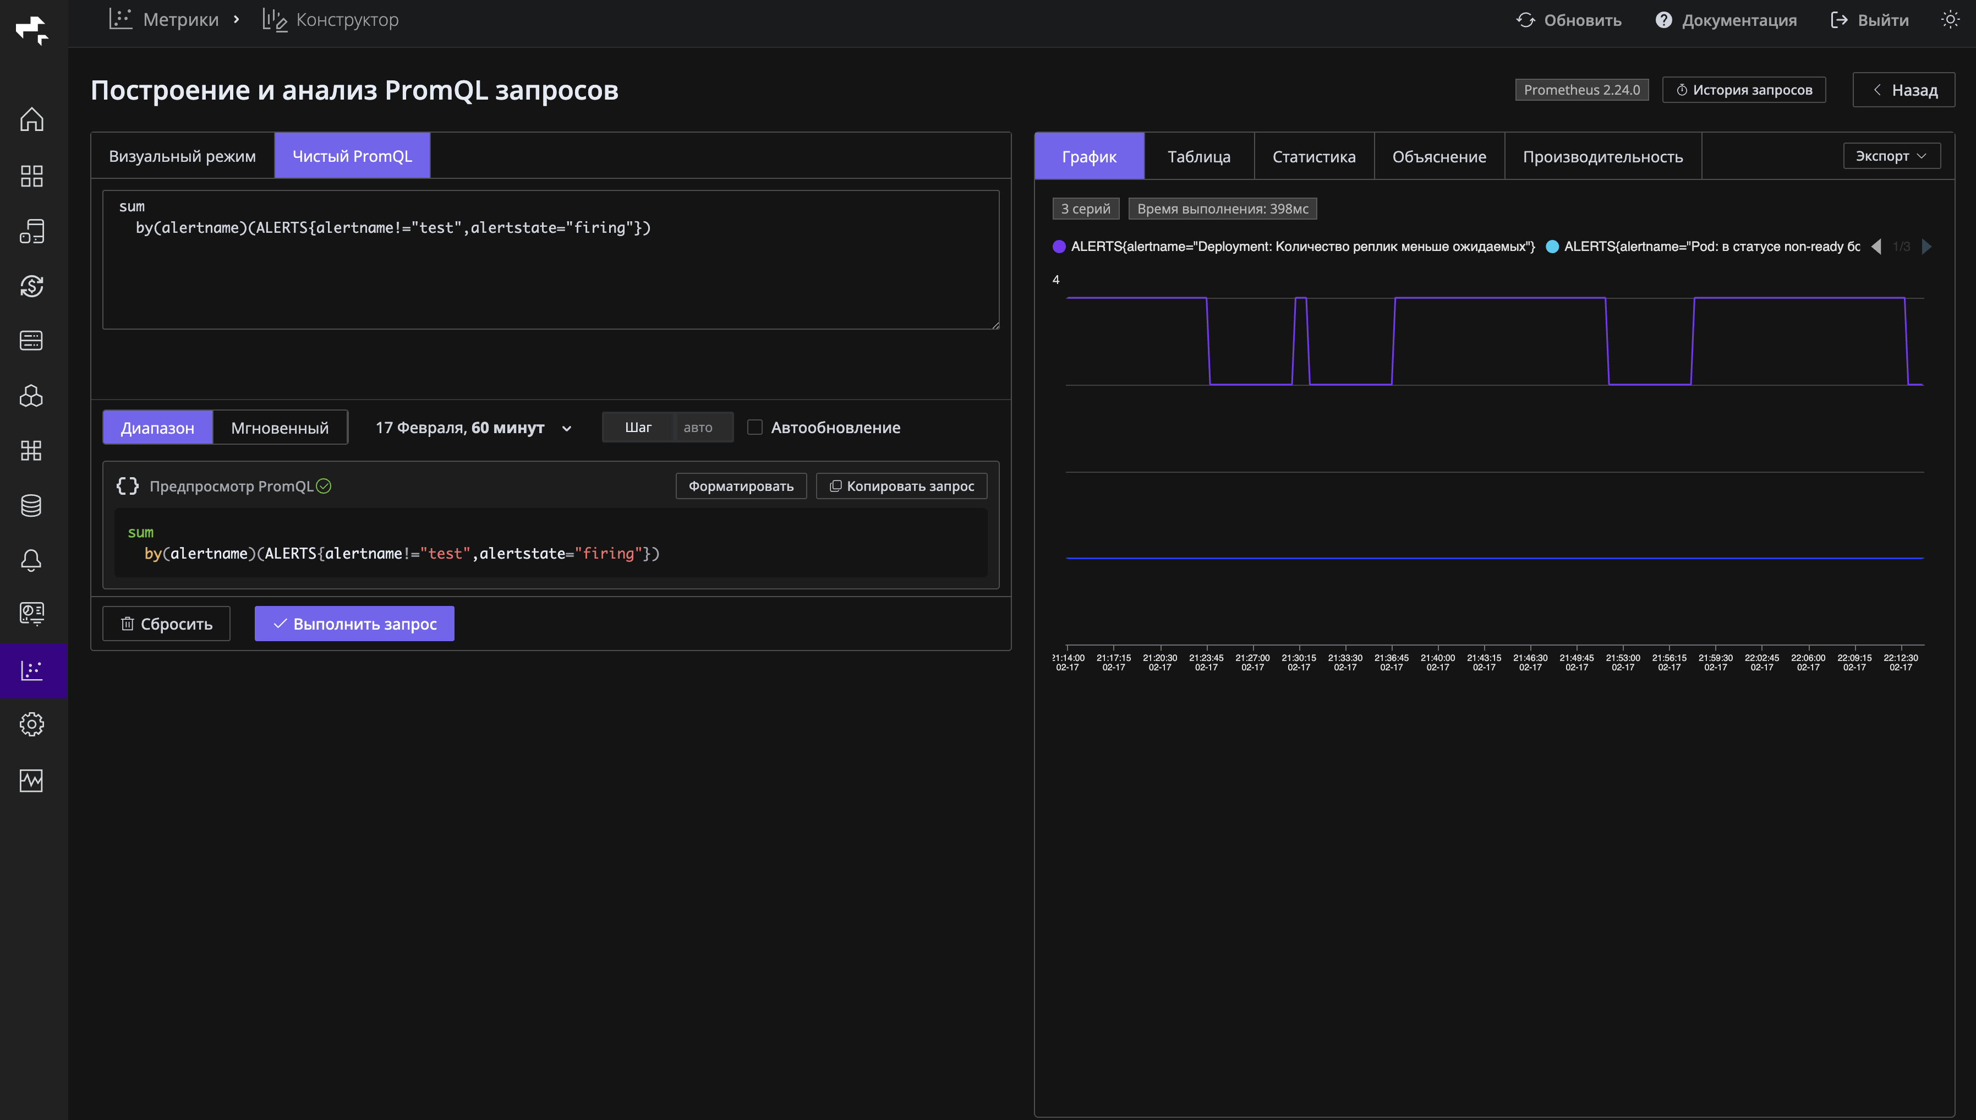The width and height of the screenshot is (1976, 1120).
Task: Switch to Мгновенный query mode
Action: pyautogui.click(x=280, y=428)
